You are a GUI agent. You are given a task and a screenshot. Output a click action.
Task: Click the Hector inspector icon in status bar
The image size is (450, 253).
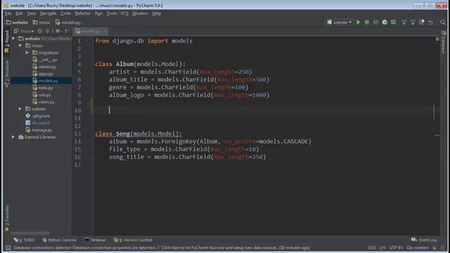coord(442,247)
